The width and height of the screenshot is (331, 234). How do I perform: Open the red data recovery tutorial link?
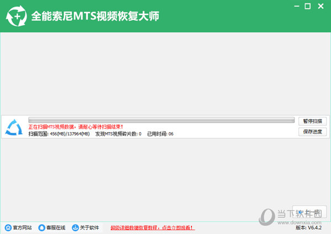[152, 228]
